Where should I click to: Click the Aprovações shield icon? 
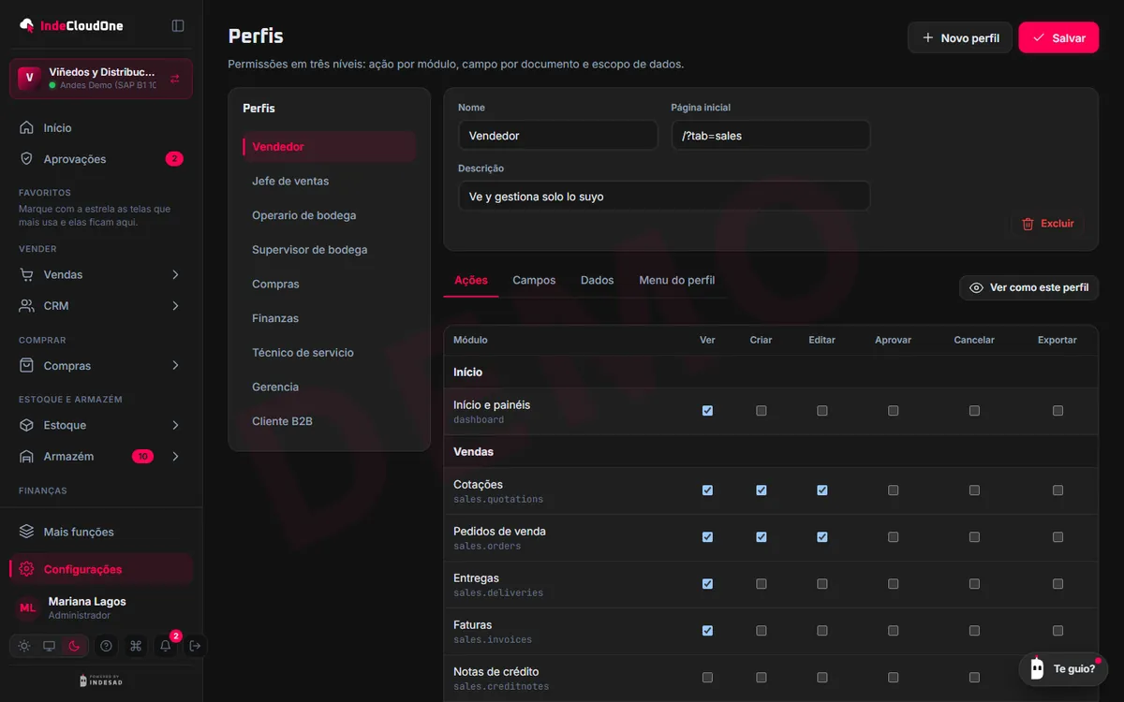[x=27, y=159]
